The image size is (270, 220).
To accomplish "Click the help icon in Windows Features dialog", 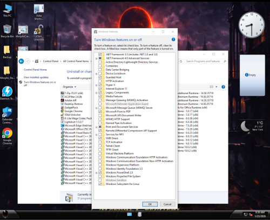I will pyautogui.click(x=173, y=39).
